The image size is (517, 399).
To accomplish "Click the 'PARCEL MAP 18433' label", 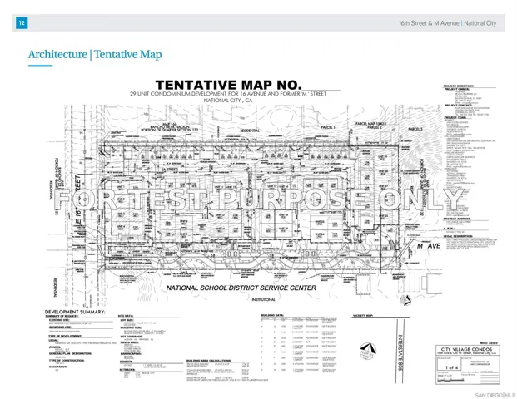I will click(x=370, y=124).
